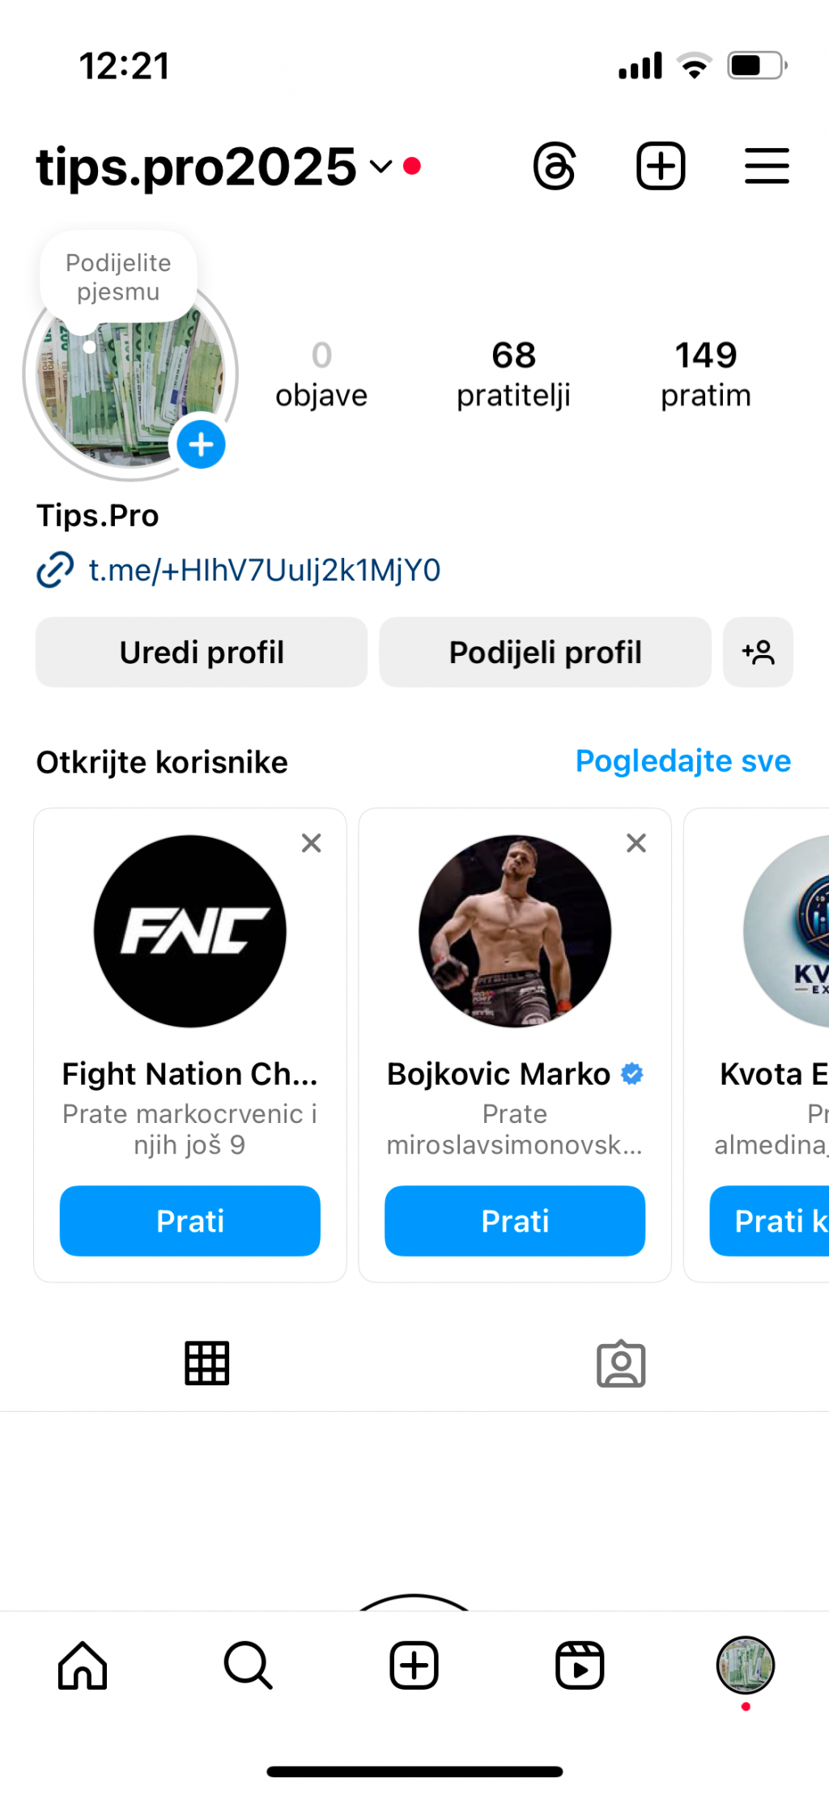Switch to the tagged photos tab
This screenshot has width=829, height=1795.
coord(621,1363)
